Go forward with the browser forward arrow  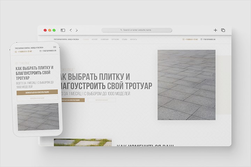click(77, 30)
